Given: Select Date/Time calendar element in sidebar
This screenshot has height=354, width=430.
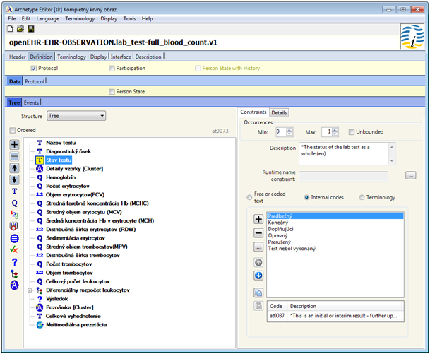Looking at the screenshot, I should (15, 226).
